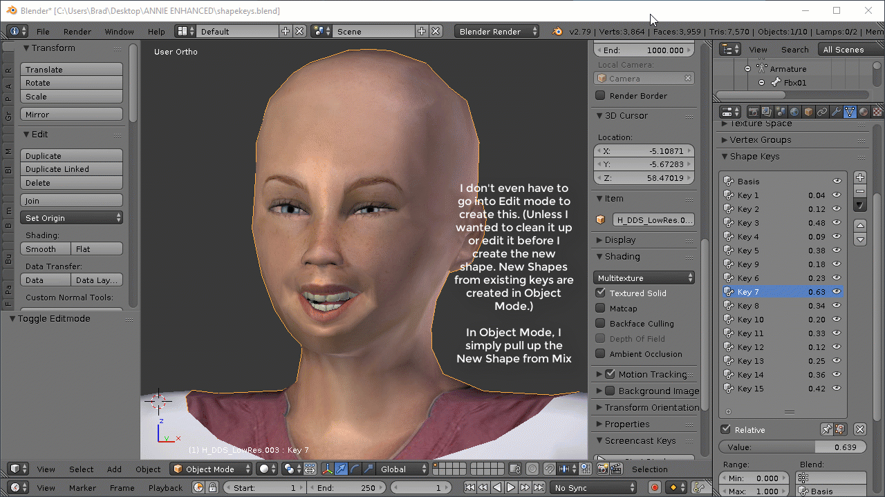The image size is (885, 497).
Task: Open the Render menu in top bar
Action: [77, 32]
